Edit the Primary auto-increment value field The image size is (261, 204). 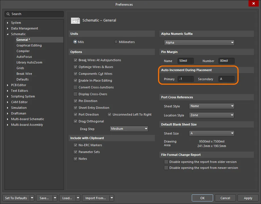point(186,79)
